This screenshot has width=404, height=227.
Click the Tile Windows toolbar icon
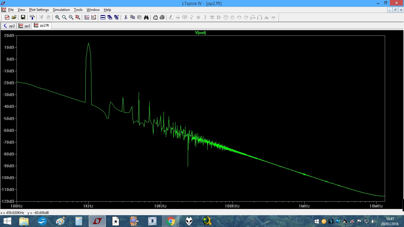pos(103,17)
